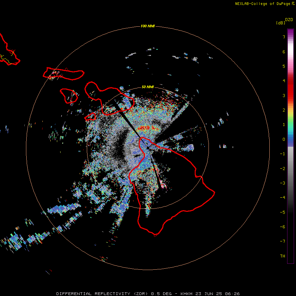
Task: Click the 7 value on the color scale
Action: click(284, 37)
